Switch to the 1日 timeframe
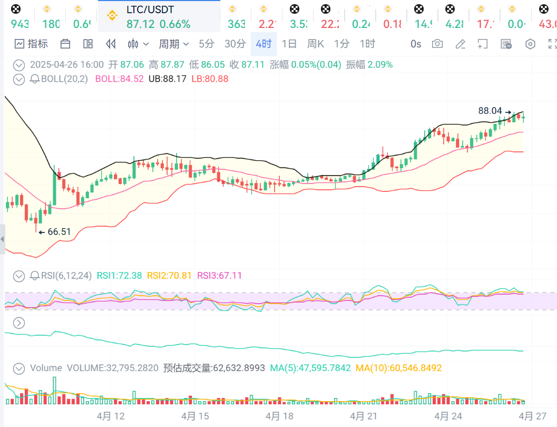Image resolution: width=557 pixels, height=427 pixels. 289,44
